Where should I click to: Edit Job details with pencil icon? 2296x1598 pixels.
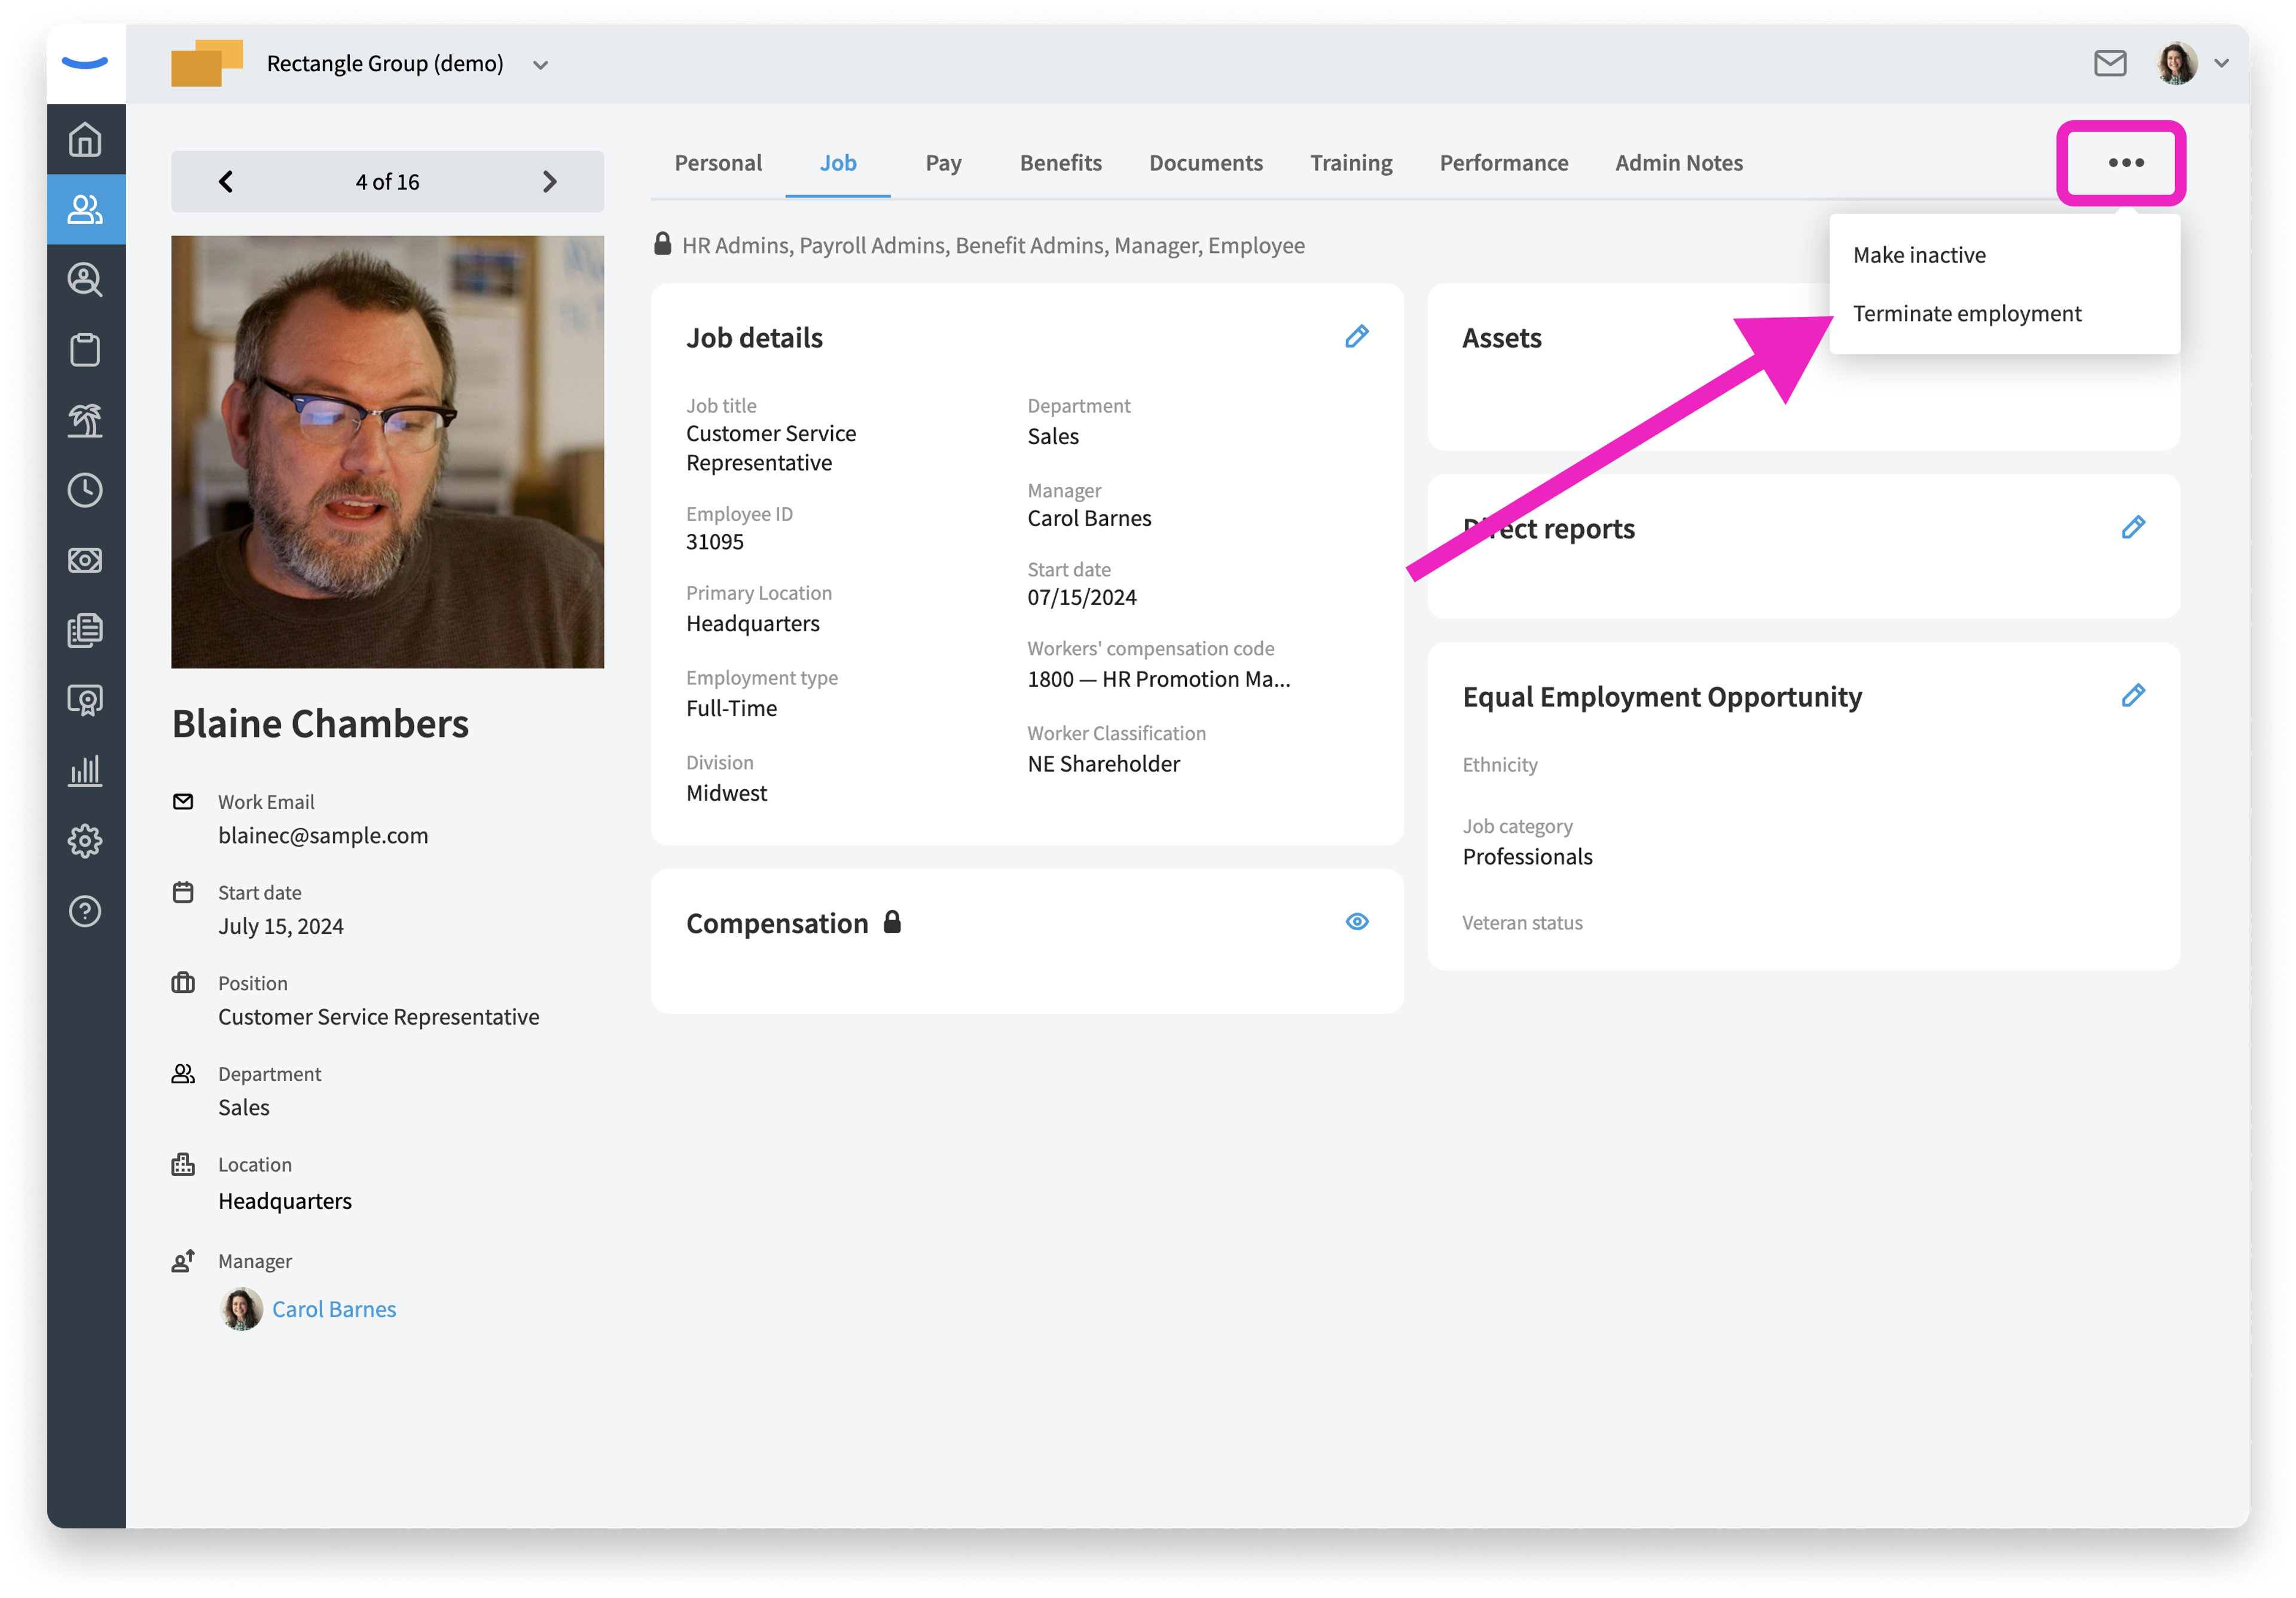(1357, 337)
